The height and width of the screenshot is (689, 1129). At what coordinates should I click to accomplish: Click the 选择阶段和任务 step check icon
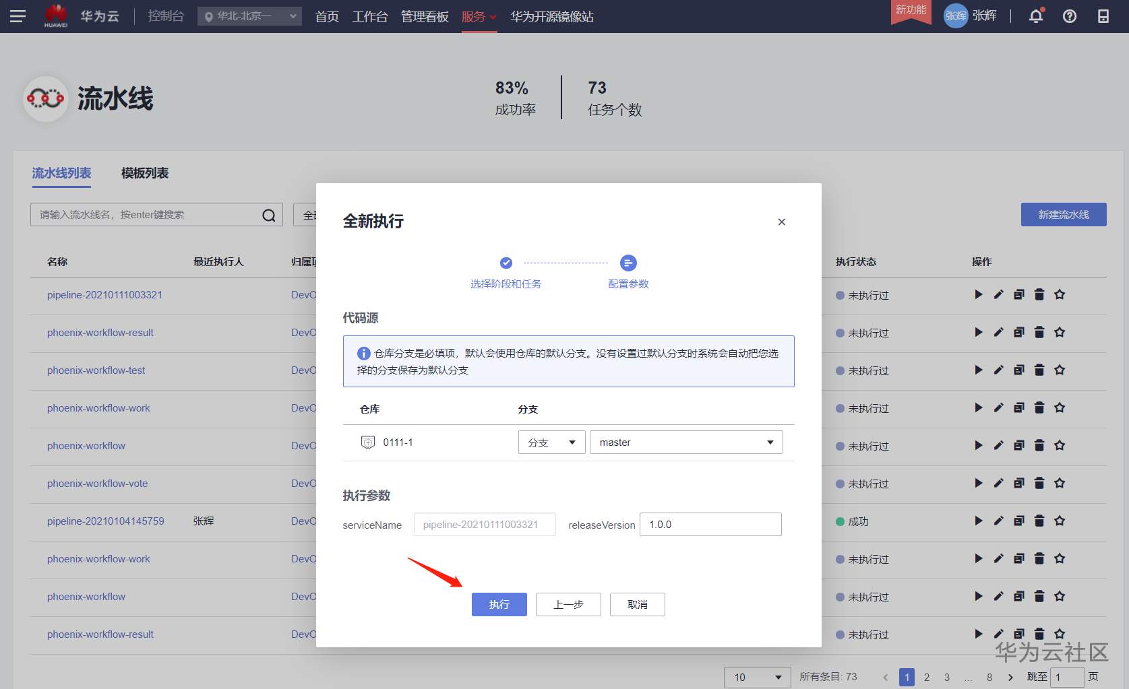[x=506, y=263]
